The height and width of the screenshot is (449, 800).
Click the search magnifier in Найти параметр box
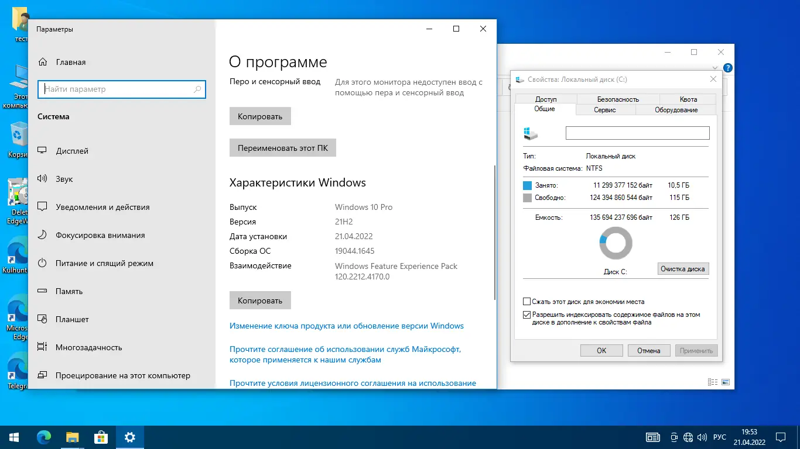197,89
